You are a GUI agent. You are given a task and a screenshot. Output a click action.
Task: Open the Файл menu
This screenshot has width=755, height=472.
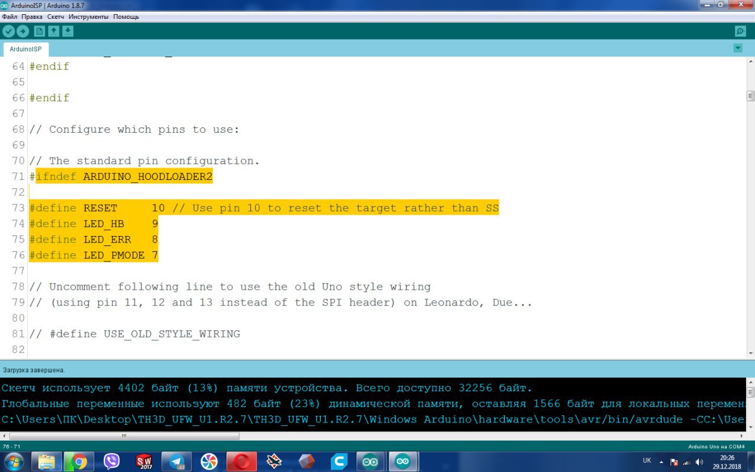pos(10,17)
